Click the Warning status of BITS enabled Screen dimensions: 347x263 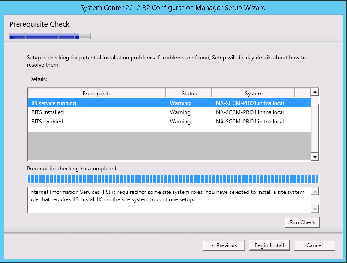pos(180,122)
